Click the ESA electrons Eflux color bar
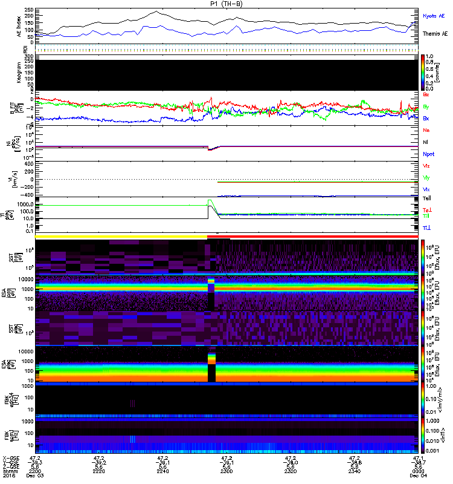Viewport: 453px width, 484px height. (422, 364)
